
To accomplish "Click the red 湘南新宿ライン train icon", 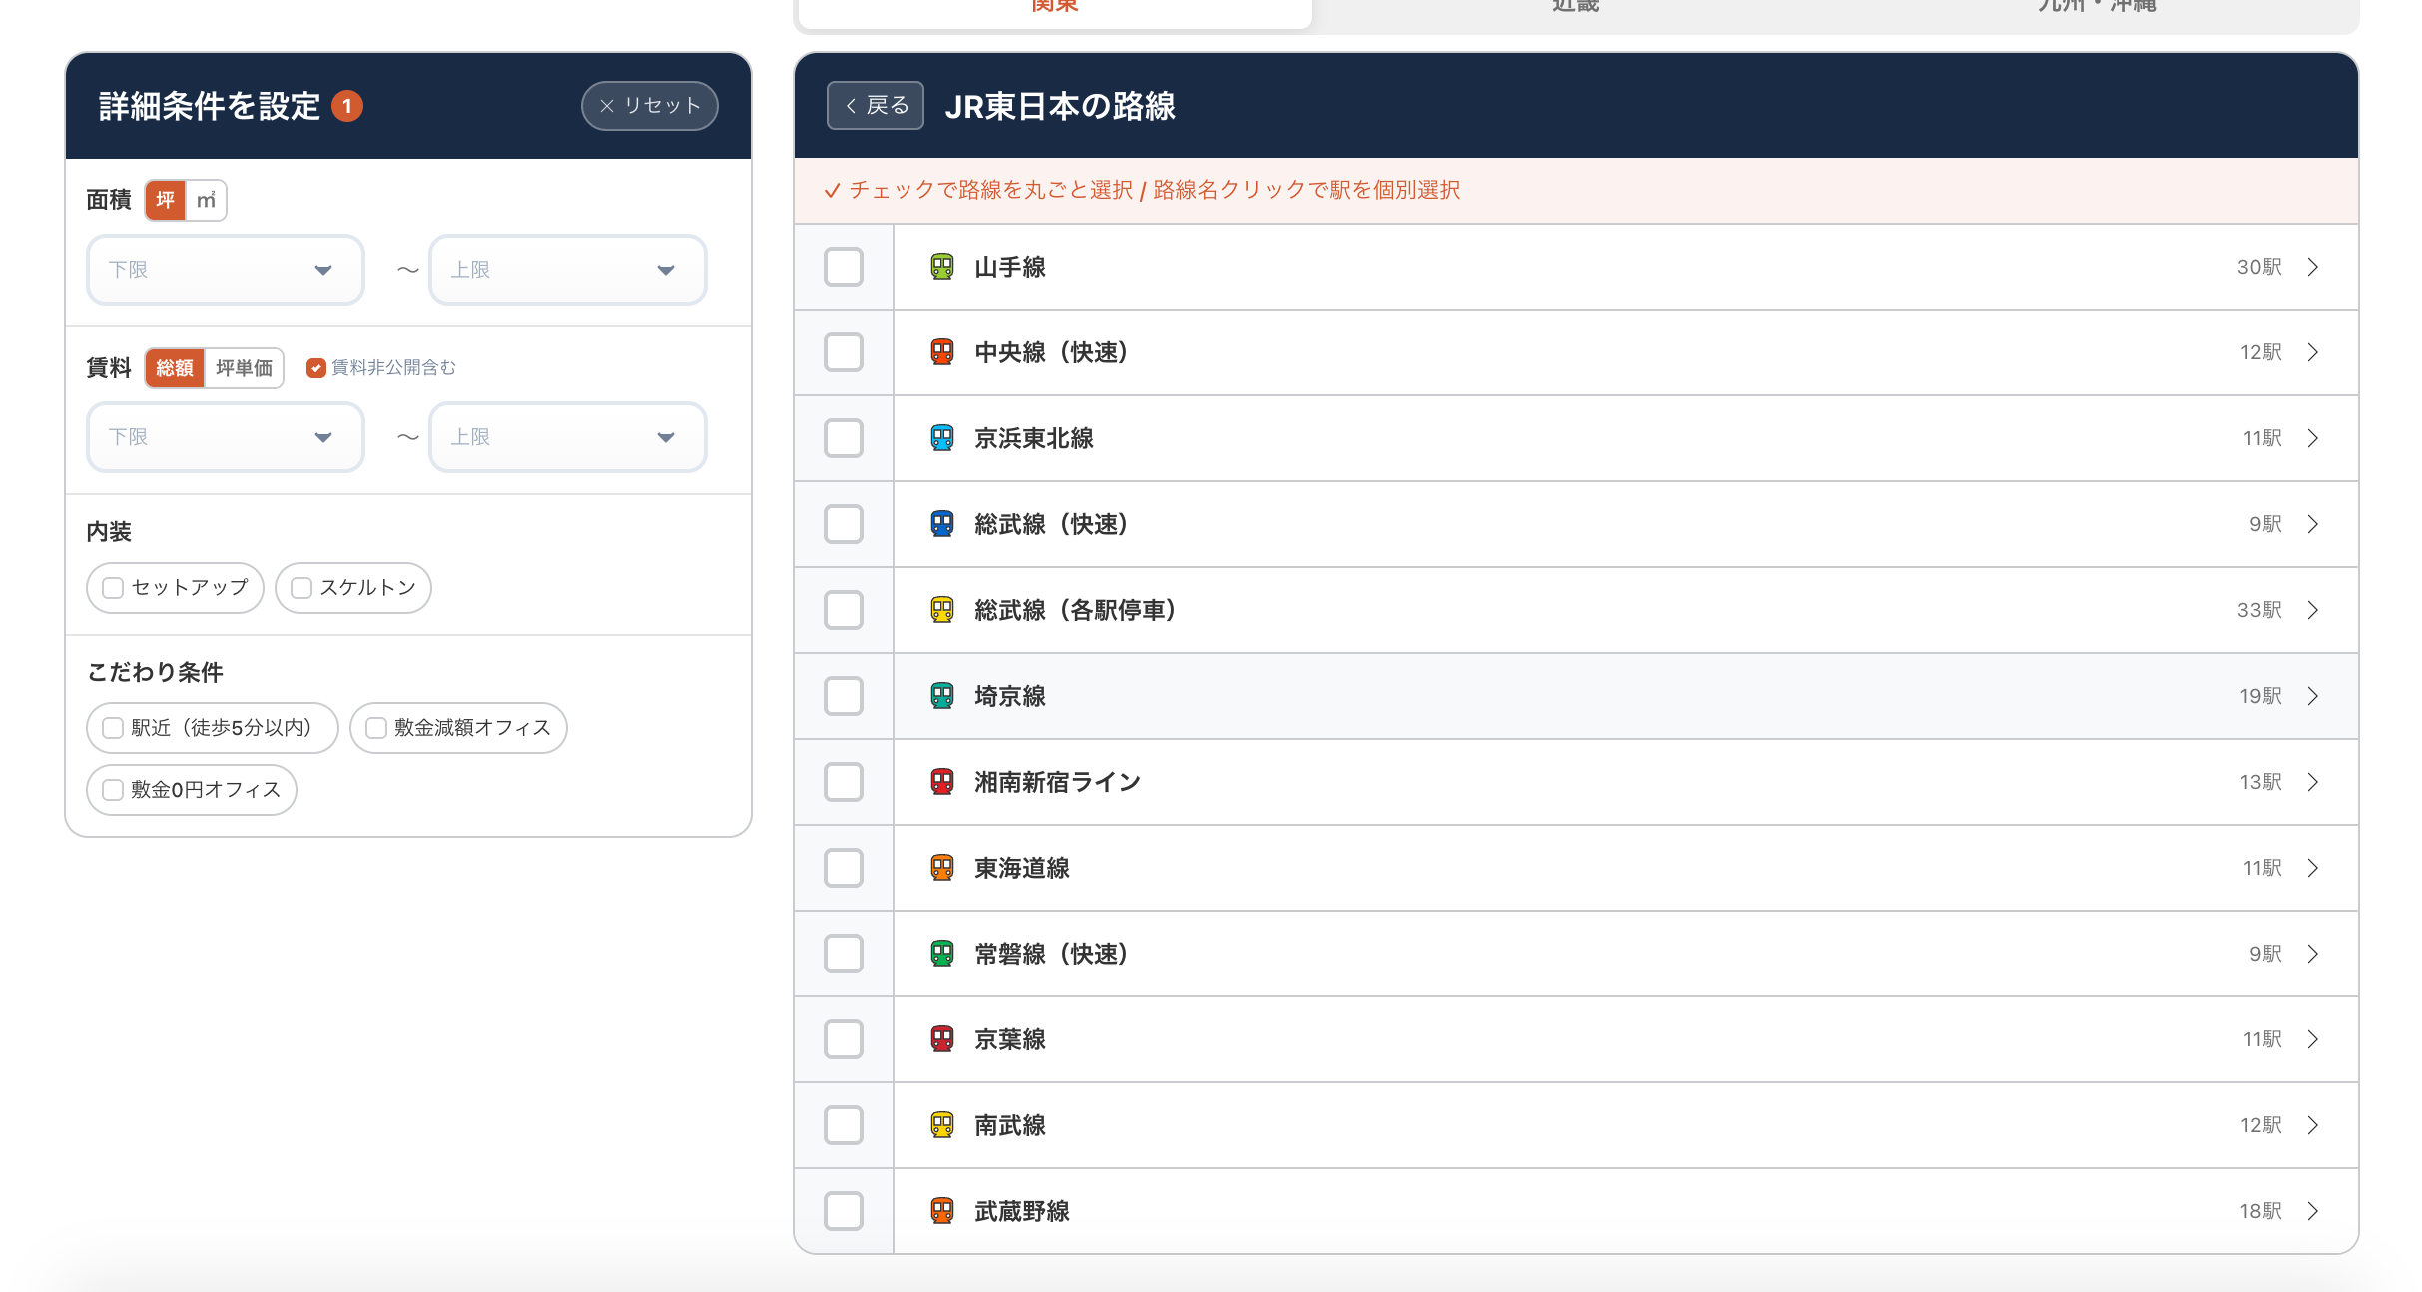I will pyautogui.click(x=941, y=782).
